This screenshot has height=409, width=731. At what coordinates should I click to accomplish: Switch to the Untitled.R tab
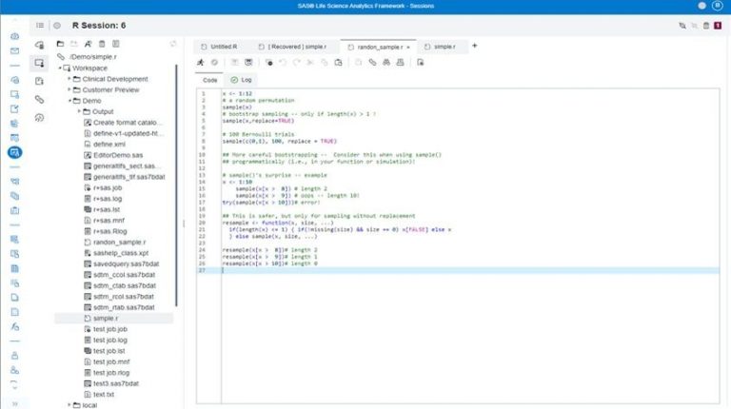coord(222,46)
